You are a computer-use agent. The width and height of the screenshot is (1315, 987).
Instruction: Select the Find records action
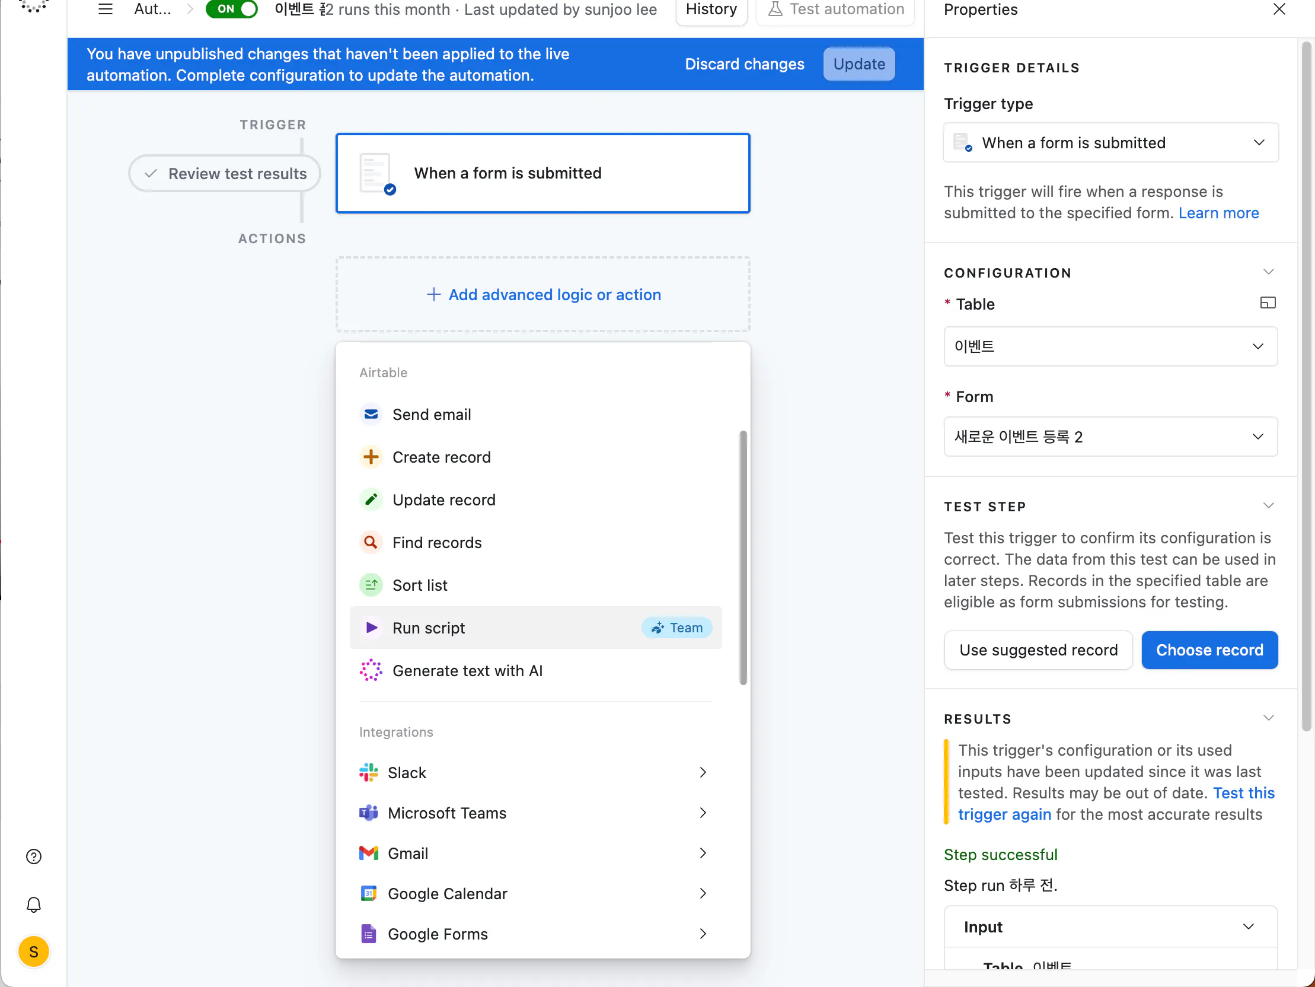437,543
